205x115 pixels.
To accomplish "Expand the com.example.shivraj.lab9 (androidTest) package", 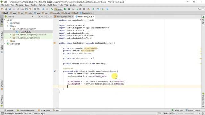I will [x=11, y=35].
